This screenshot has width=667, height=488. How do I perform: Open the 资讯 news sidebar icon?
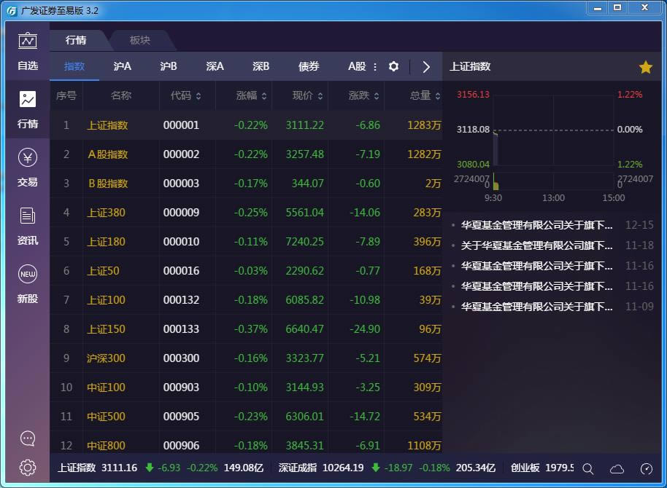click(28, 226)
